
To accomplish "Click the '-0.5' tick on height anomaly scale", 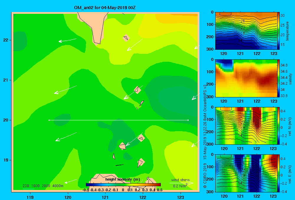I will pyautogui.click(x=86, y=190).
